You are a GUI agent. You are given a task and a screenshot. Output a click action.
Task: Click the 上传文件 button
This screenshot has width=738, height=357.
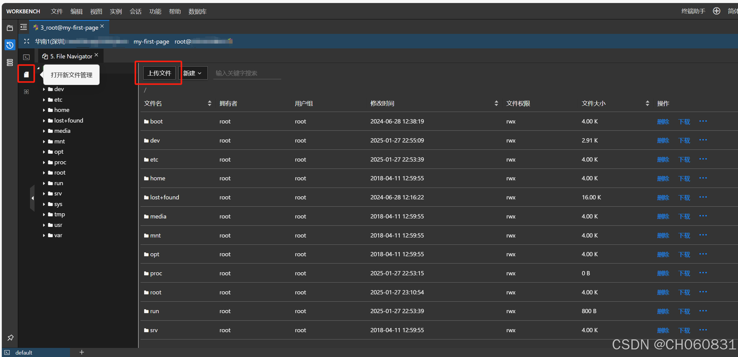[x=159, y=73]
